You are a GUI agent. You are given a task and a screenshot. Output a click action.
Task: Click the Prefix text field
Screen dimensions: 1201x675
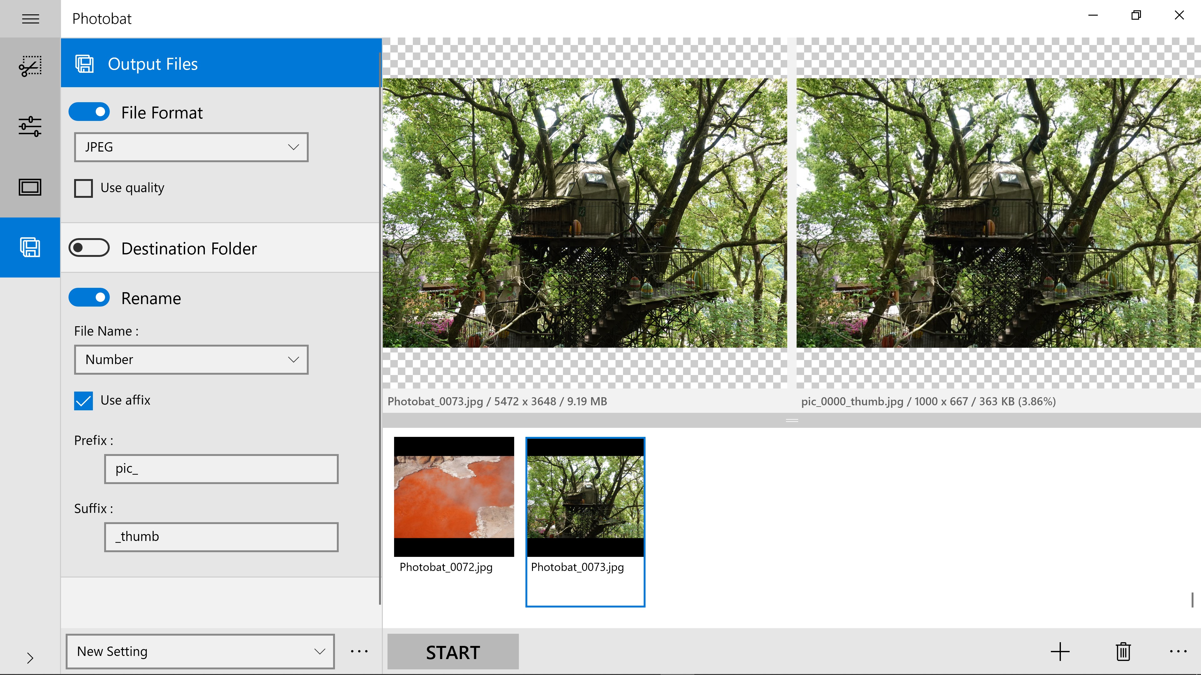[221, 469]
